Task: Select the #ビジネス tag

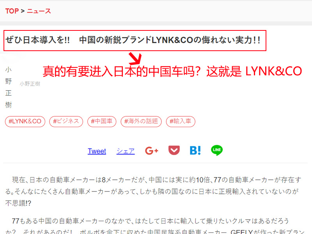Action: (66, 121)
